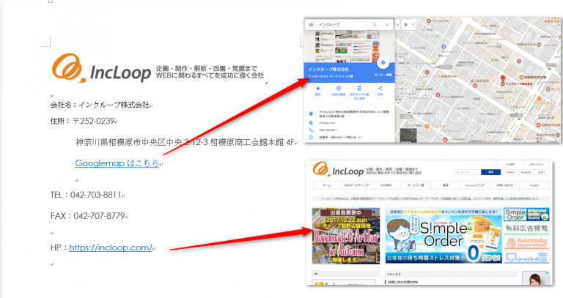Screen dimensions: 563x298
Task: Open the お問い合わせ navigation tab
Action: click(x=504, y=185)
